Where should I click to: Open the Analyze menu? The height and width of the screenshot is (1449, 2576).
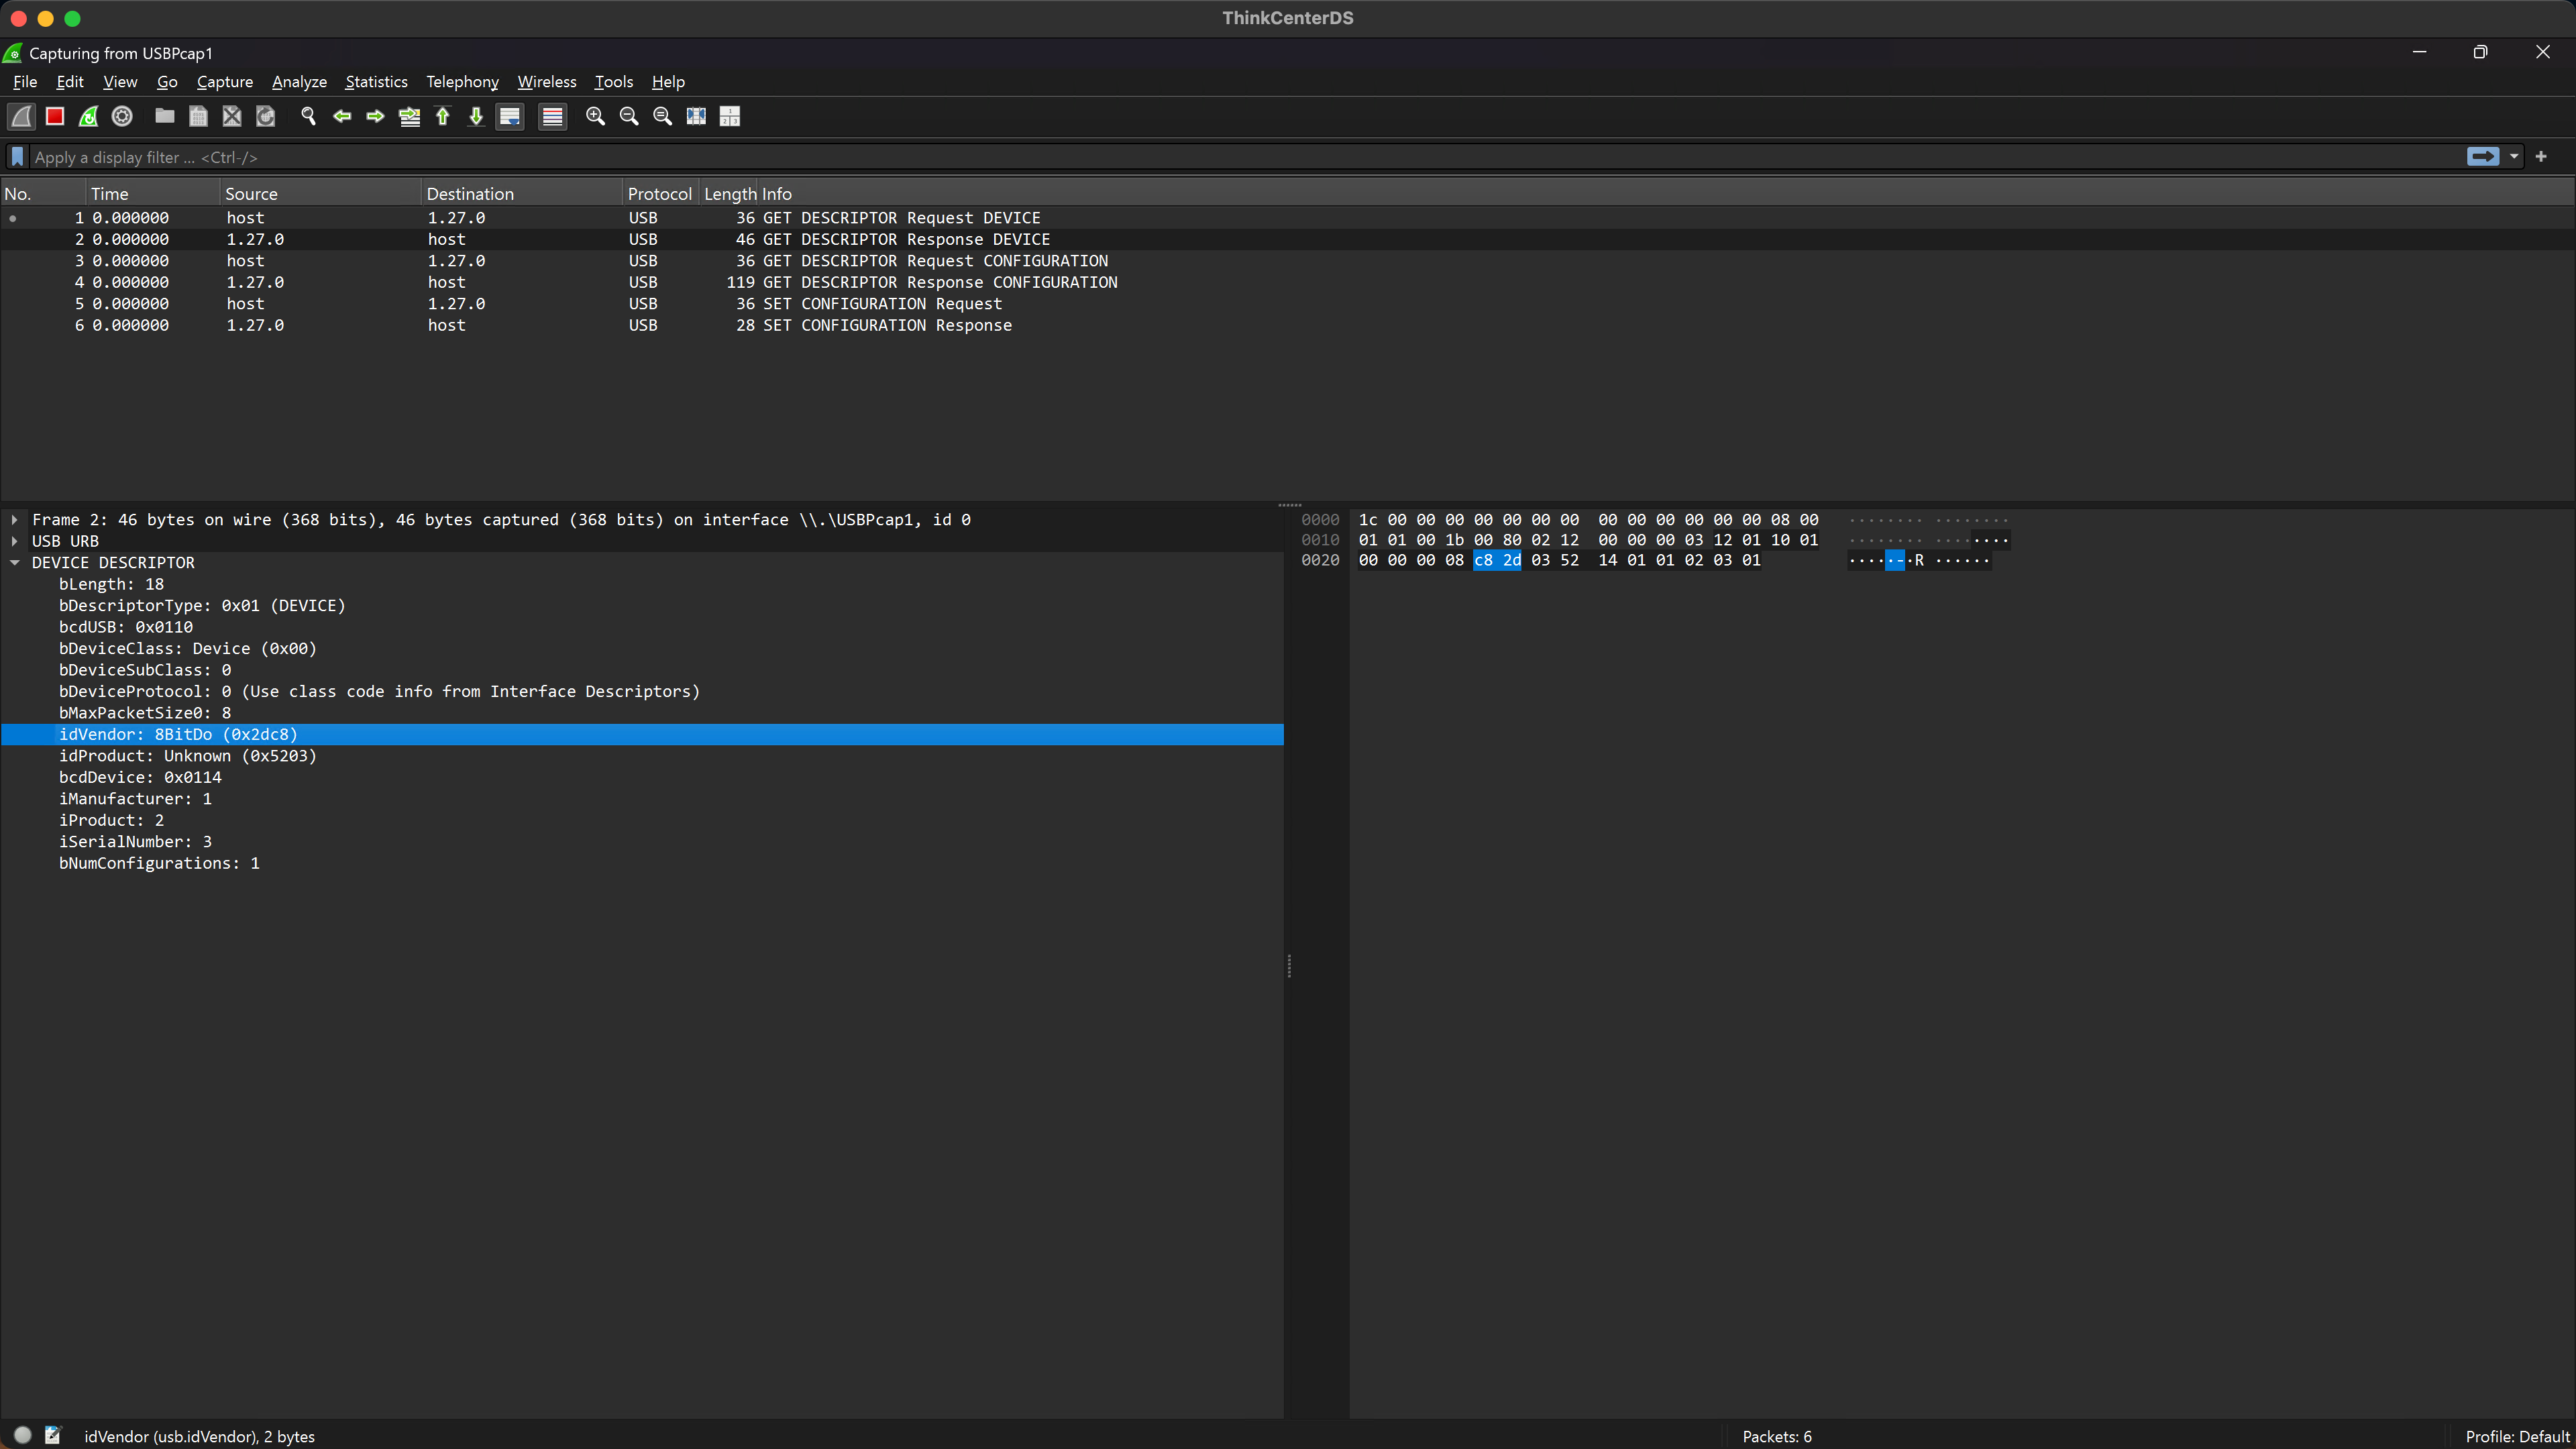[299, 82]
